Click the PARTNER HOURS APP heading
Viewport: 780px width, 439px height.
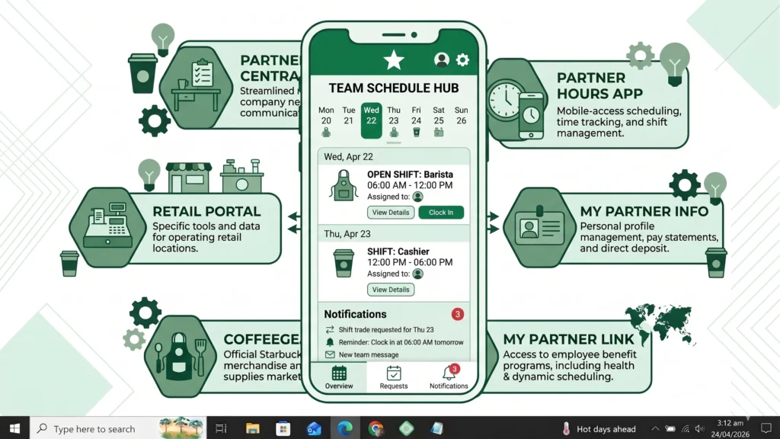tap(600, 85)
